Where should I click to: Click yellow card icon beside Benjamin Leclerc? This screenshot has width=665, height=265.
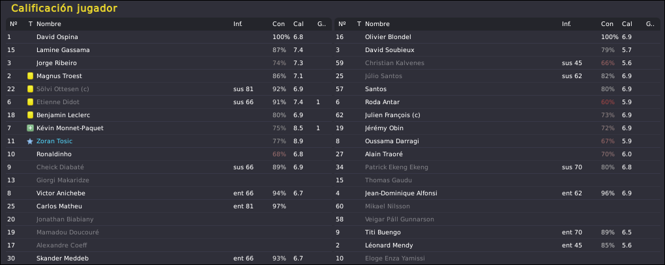point(30,115)
